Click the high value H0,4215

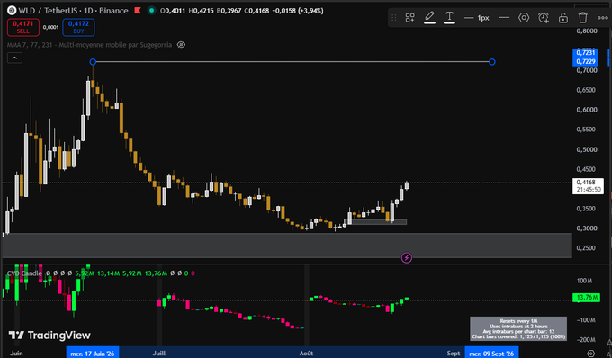pyautogui.click(x=201, y=11)
